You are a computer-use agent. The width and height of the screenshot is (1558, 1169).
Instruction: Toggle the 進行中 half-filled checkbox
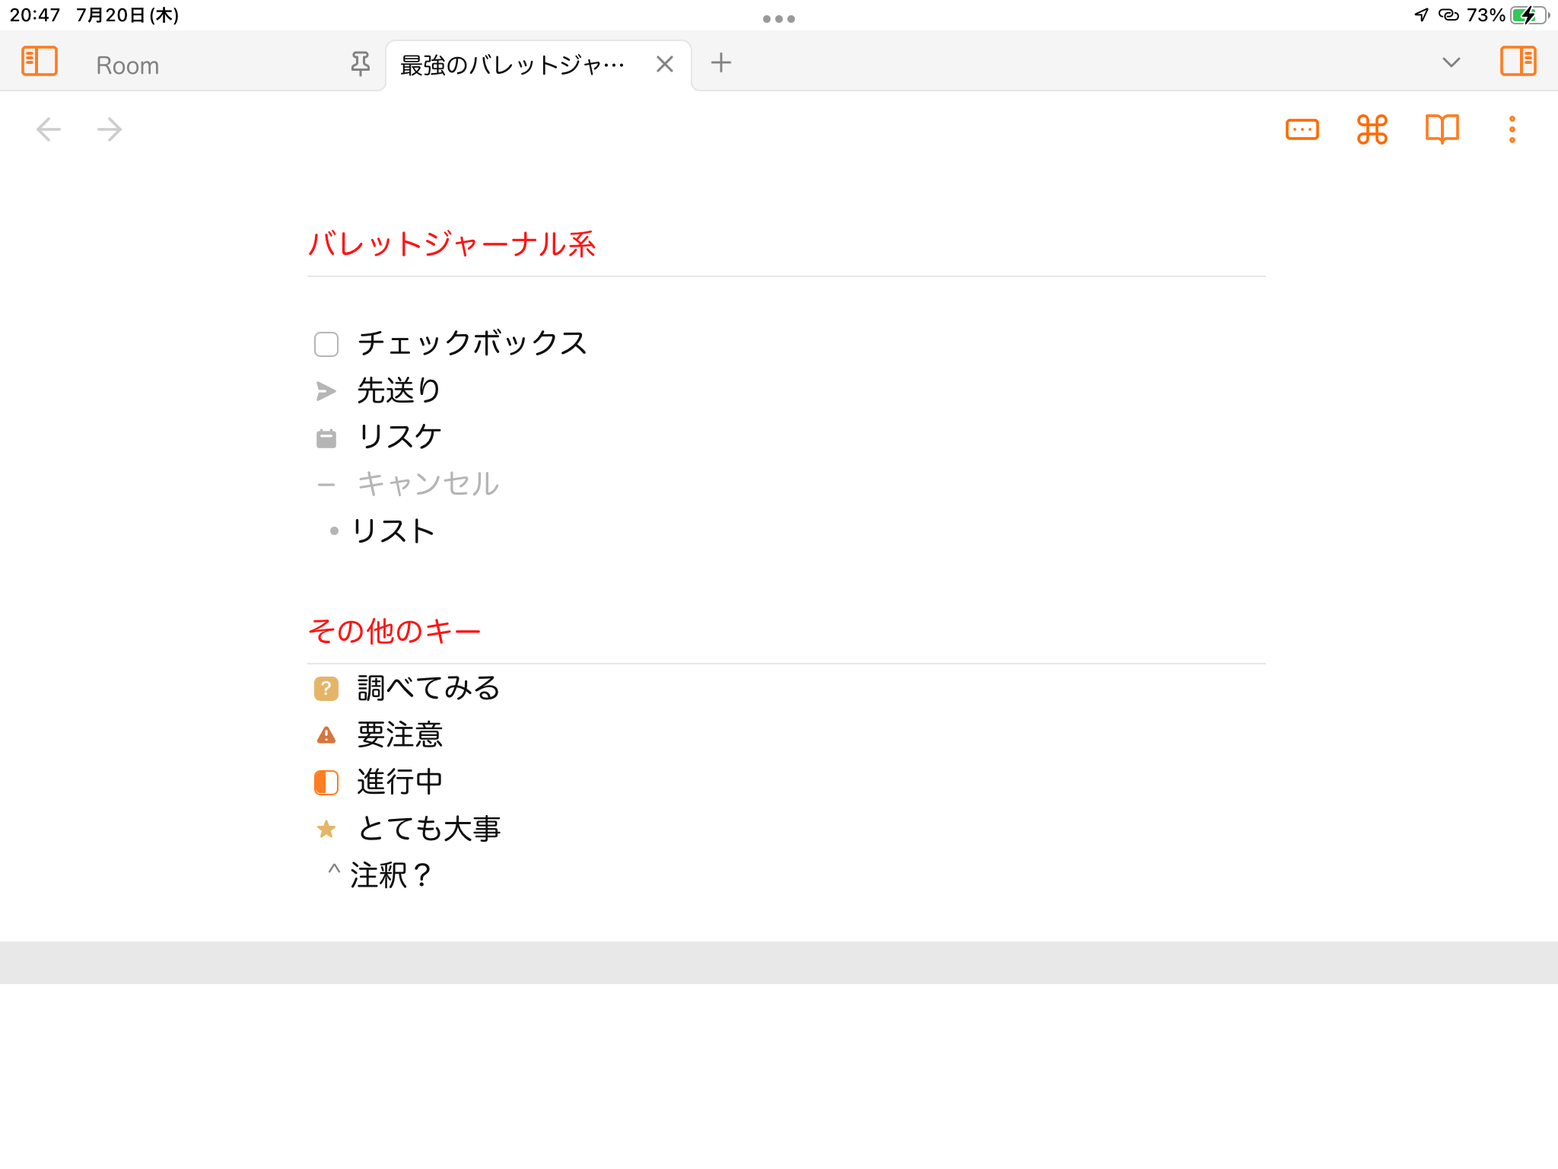(x=326, y=782)
